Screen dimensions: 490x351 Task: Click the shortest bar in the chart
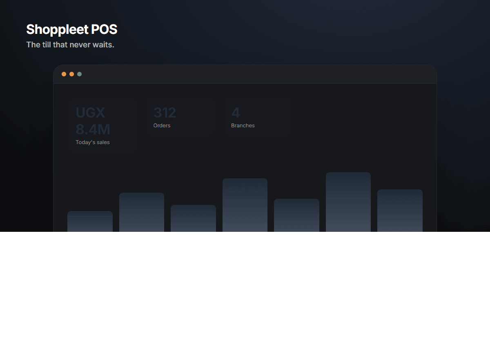(90, 221)
